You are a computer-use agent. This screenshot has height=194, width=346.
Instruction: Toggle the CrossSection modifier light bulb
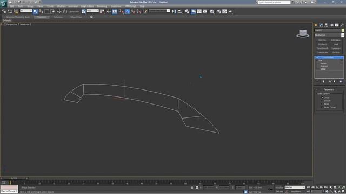(x=317, y=58)
